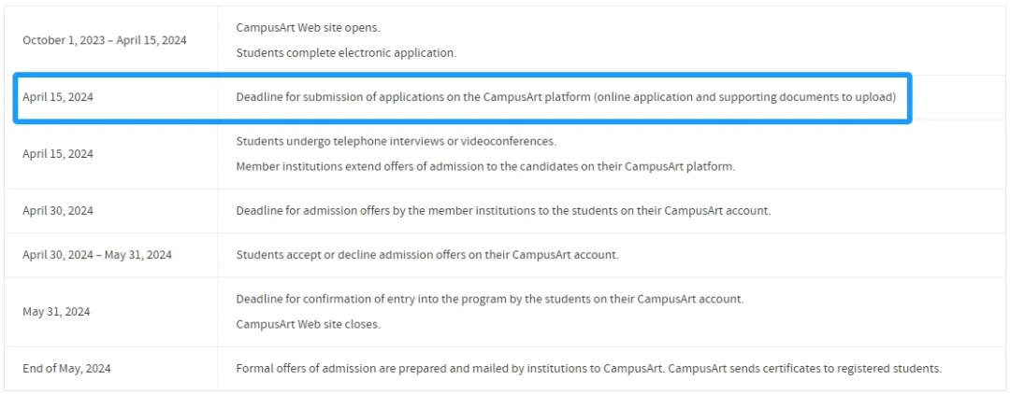Click the 'April 30, 2024 – May 31, 2024' date range
1010x394 pixels.
[97, 255]
